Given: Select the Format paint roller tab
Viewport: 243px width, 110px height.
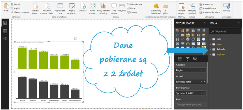Looking at the screenshot, I should [188, 59].
